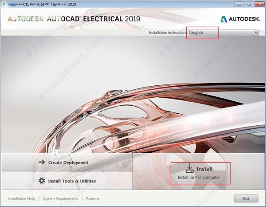Open the Installation Help link
The width and height of the screenshot is (266, 207).
click(22, 199)
